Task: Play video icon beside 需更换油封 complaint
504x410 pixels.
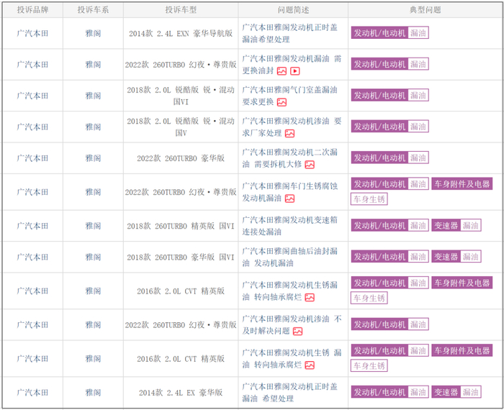Action: 295,71
